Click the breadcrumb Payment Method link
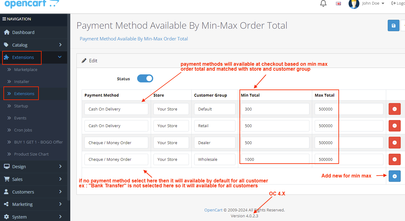Viewport: 405px width, 221px height. click(x=133, y=39)
